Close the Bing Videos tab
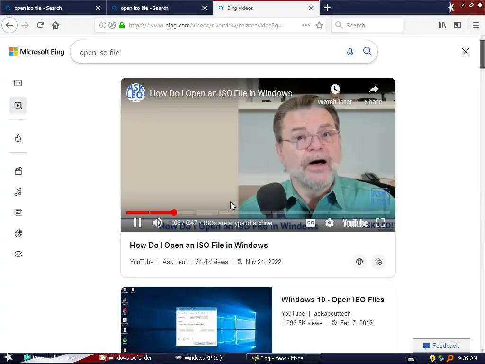The image size is (485, 364). [311, 8]
